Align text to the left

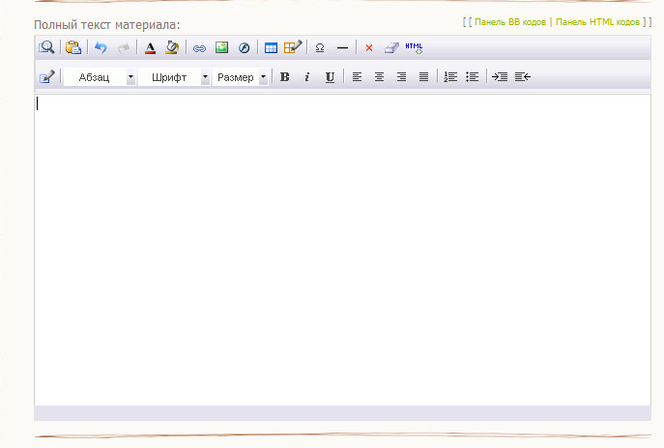coord(357,77)
